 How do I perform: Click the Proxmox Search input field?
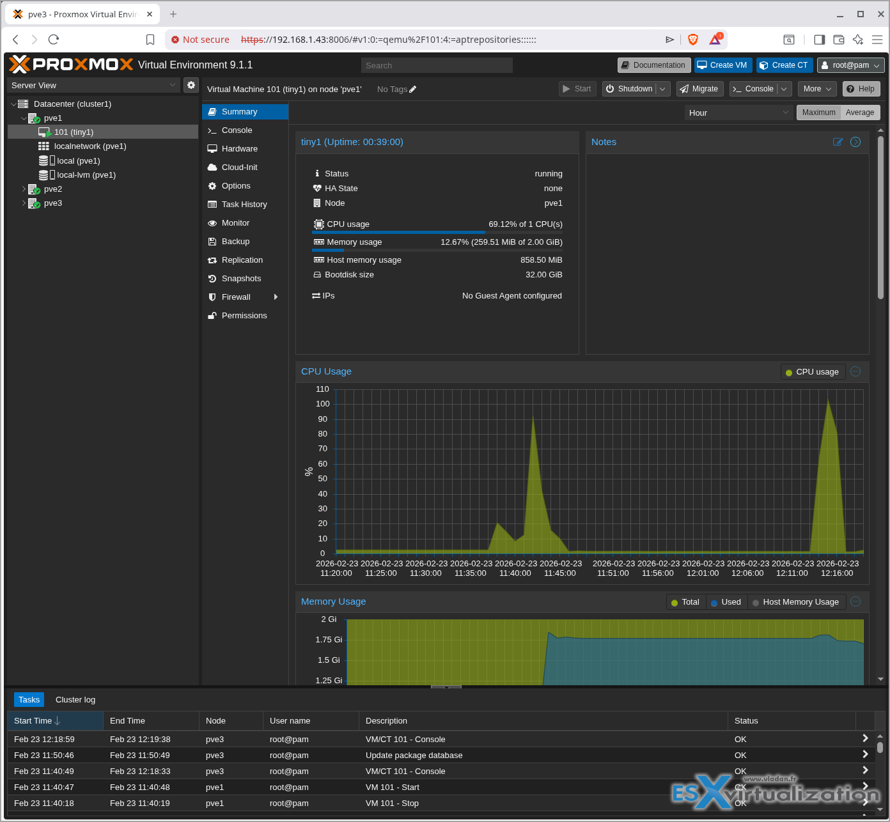point(437,65)
